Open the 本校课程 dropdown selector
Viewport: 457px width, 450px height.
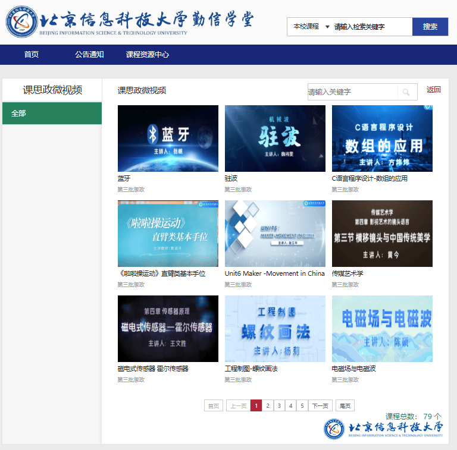click(x=311, y=27)
